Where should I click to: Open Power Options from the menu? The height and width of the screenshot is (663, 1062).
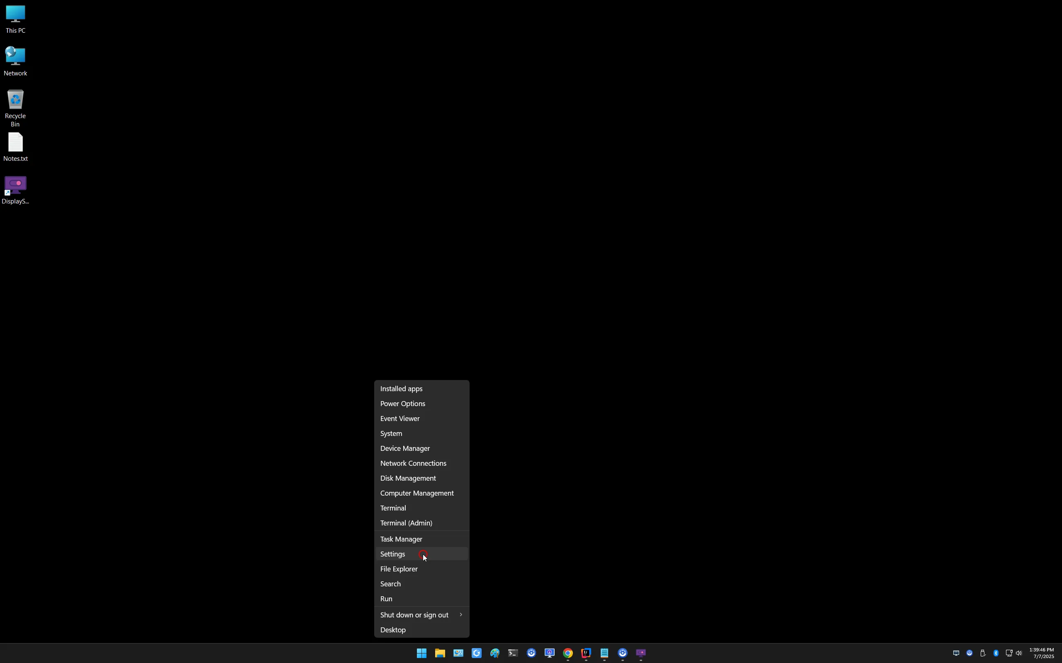point(422,404)
